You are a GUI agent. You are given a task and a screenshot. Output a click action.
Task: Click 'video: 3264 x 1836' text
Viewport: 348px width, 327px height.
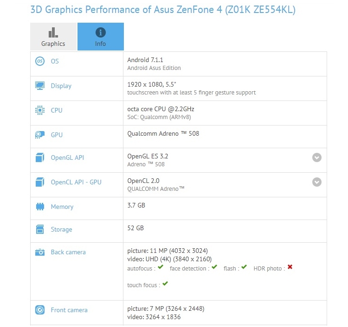point(154,317)
